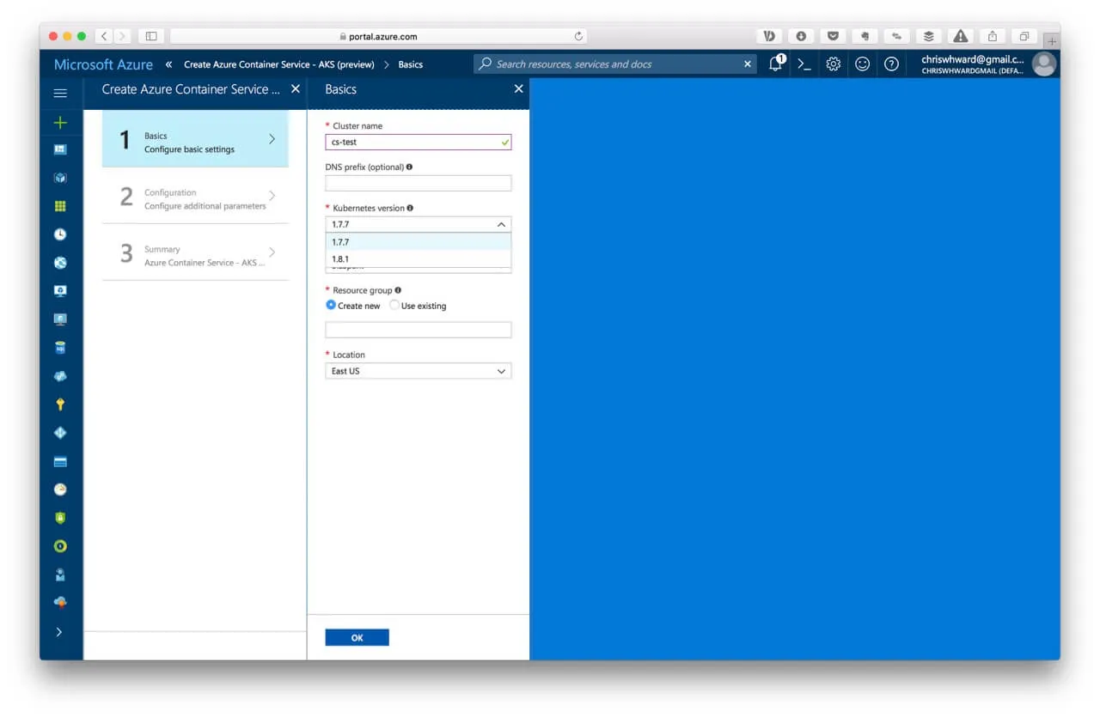Close the Basics blade
Viewport: 1100px width, 717px height.
(x=518, y=89)
